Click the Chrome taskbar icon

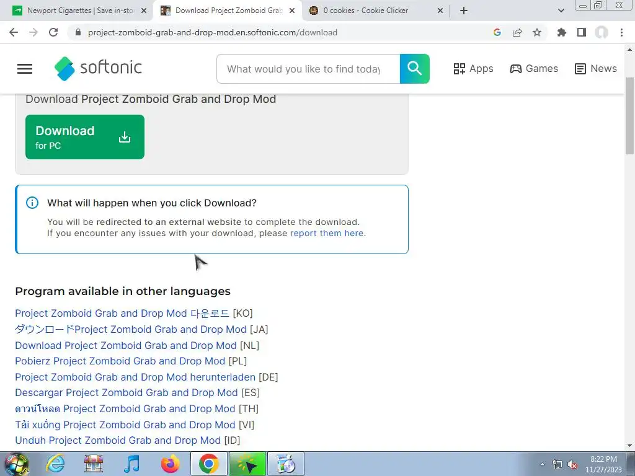[208, 464]
